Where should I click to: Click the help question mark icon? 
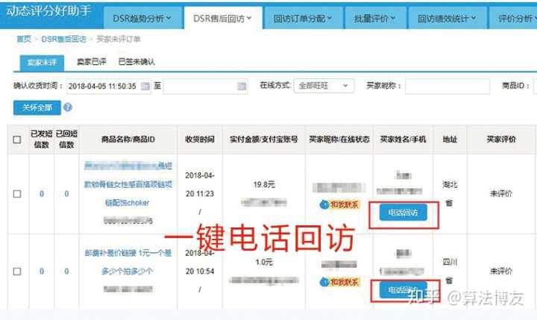pos(68,107)
